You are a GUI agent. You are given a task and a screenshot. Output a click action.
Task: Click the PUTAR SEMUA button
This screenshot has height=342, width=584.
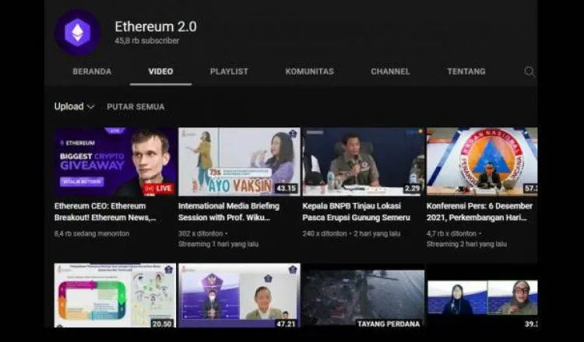tap(135, 107)
